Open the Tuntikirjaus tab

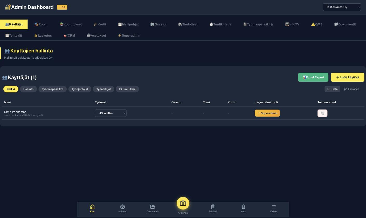(220, 24)
